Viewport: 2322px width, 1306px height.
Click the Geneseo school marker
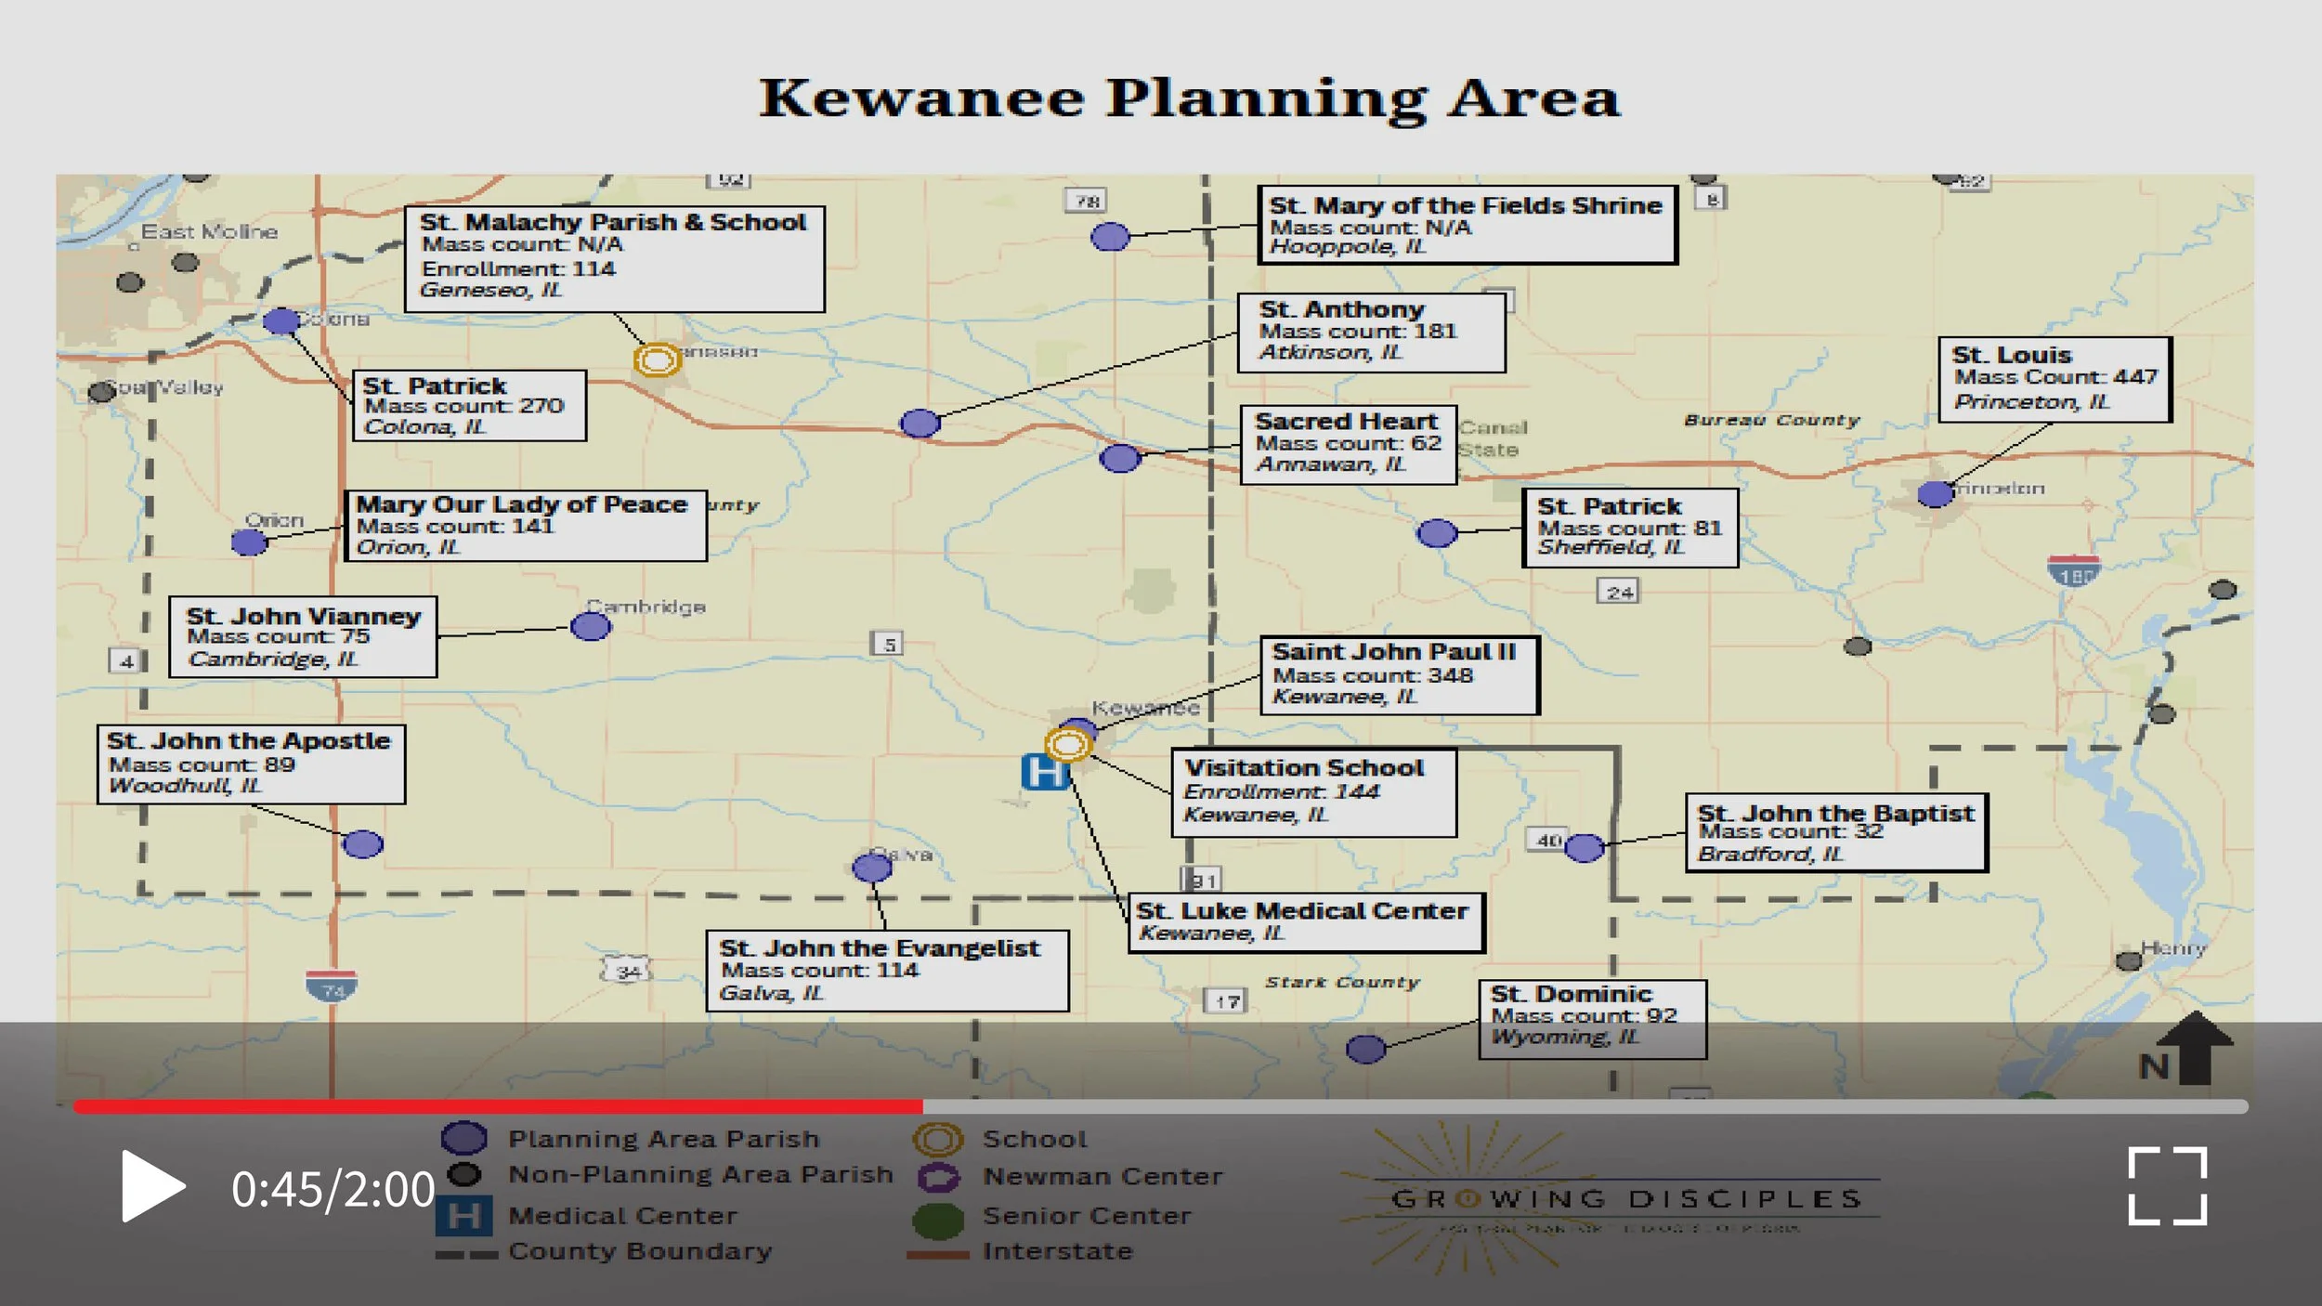tap(657, 359)
